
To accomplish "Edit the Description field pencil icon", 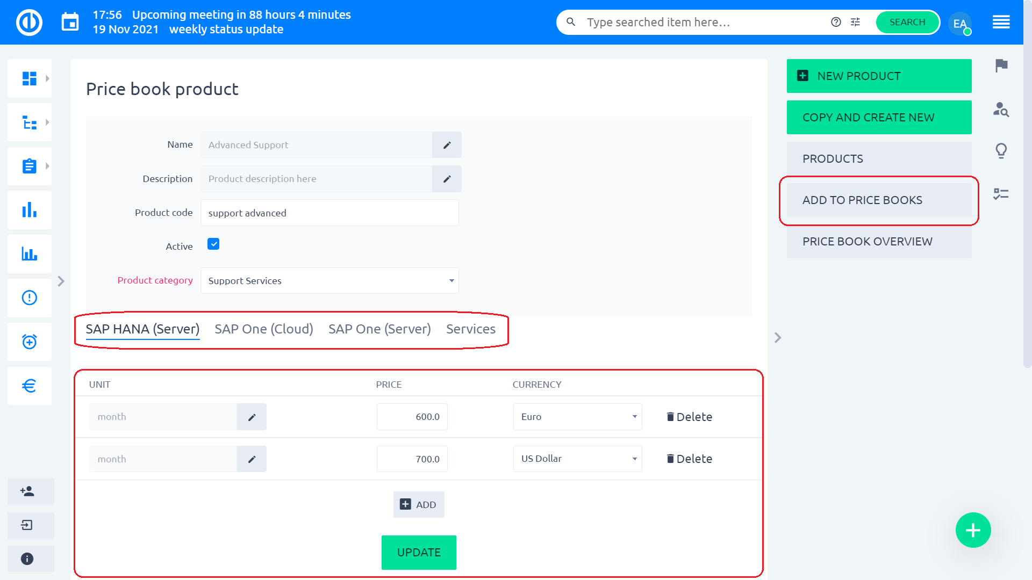I will pos(447,179).
